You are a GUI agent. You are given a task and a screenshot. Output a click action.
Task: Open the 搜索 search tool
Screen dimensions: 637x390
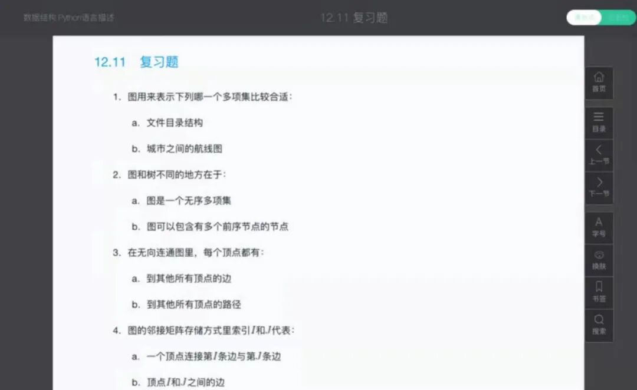pos(599,325)
